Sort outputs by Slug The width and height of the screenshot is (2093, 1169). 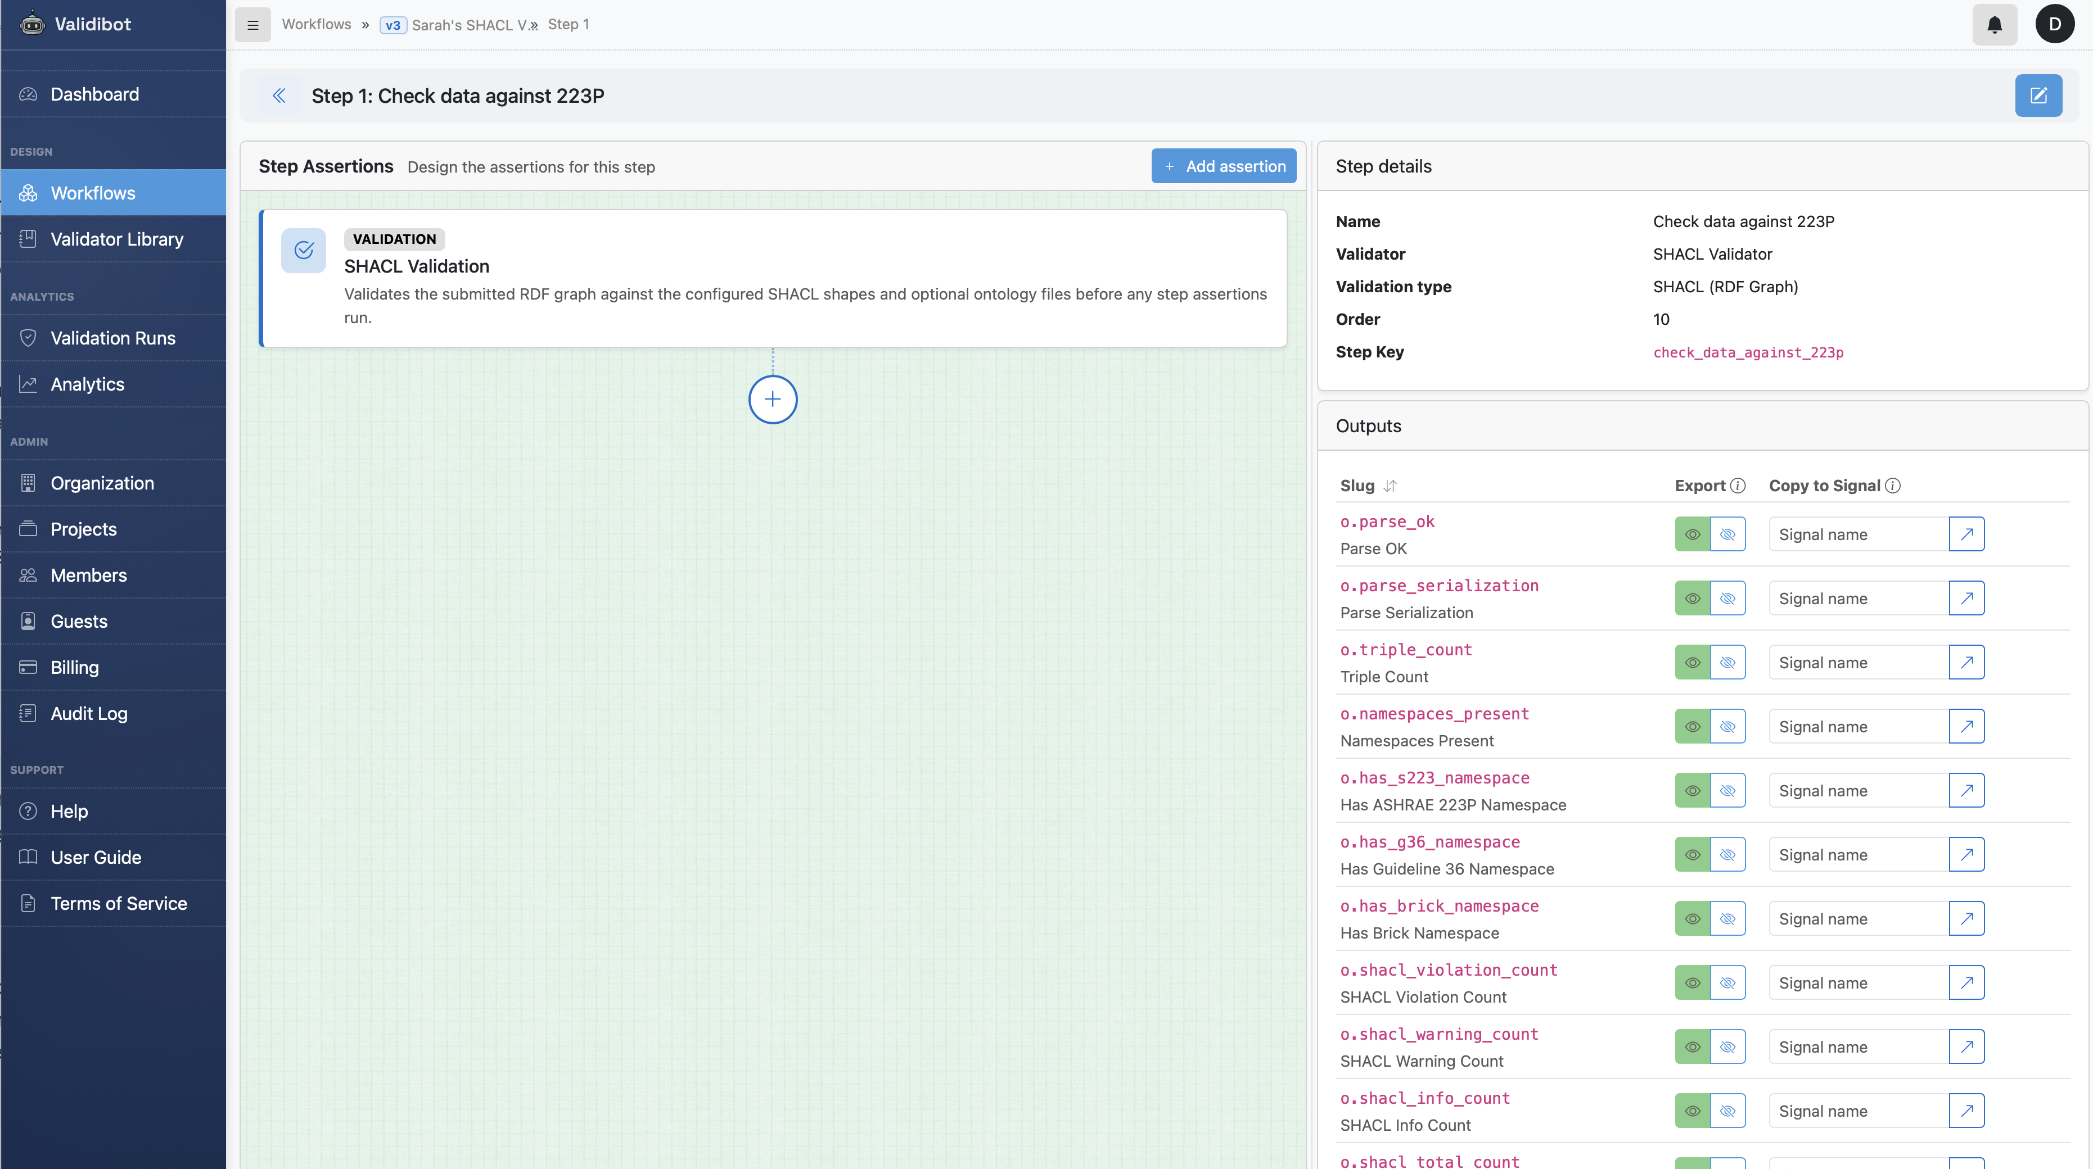(1390, 486)
